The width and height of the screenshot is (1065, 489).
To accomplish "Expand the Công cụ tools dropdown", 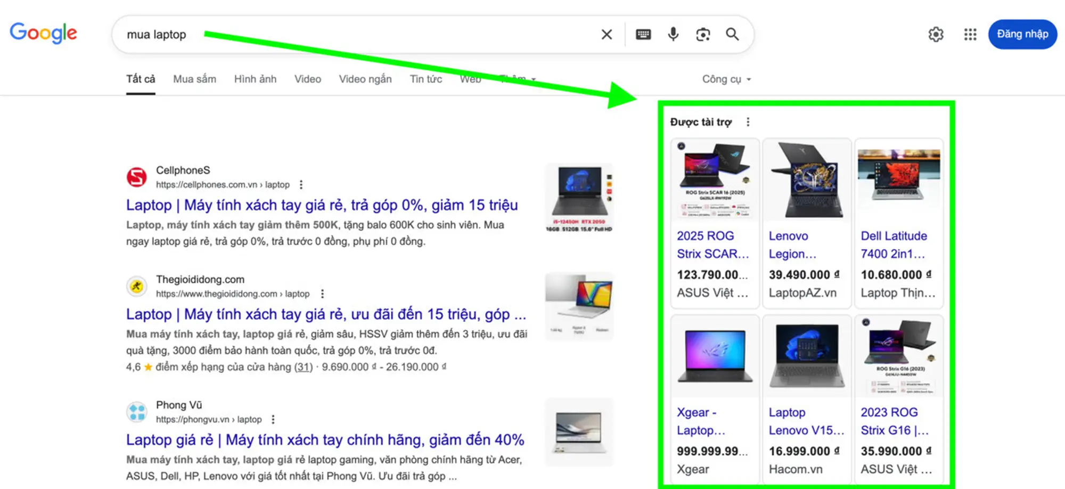I will [x=726, y=79].
